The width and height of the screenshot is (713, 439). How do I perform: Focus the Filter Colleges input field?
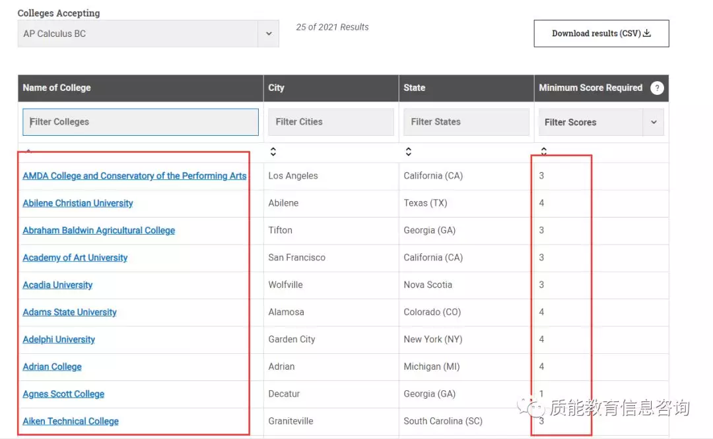point(141,122)
